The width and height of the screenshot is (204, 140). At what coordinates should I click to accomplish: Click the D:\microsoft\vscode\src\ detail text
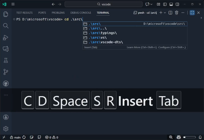[x=164, y=24]
